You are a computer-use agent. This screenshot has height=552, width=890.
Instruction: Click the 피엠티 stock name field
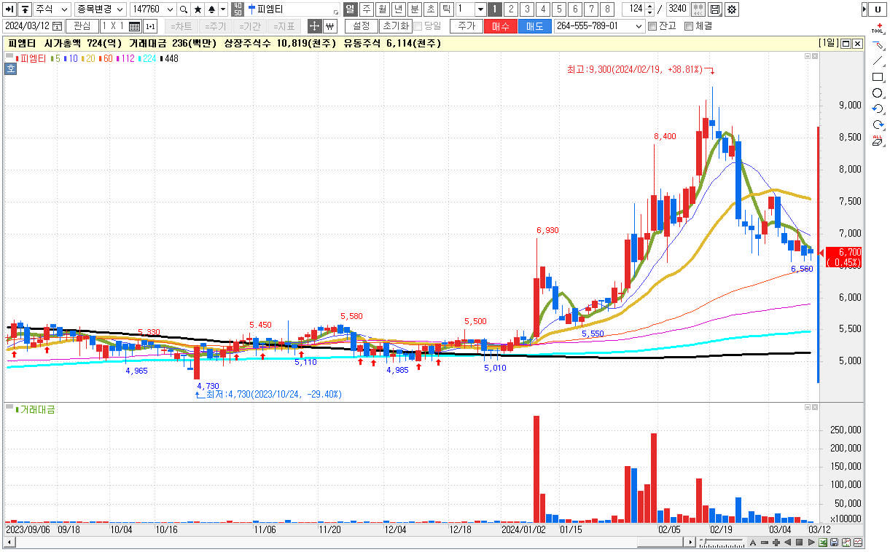pyautogui.click(x=293, y=9)
